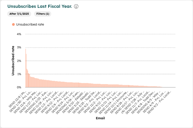The image size is (193, 128).
Task: Click the orange Unsubscribed rate legend dot
Action: (x=13, y=25)
